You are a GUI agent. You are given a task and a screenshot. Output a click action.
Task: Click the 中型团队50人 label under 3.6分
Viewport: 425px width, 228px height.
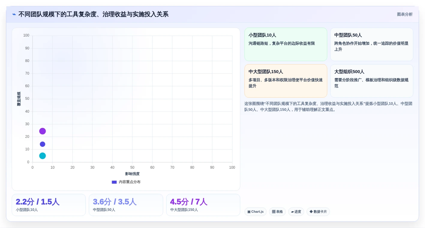(x=104, y=210)
